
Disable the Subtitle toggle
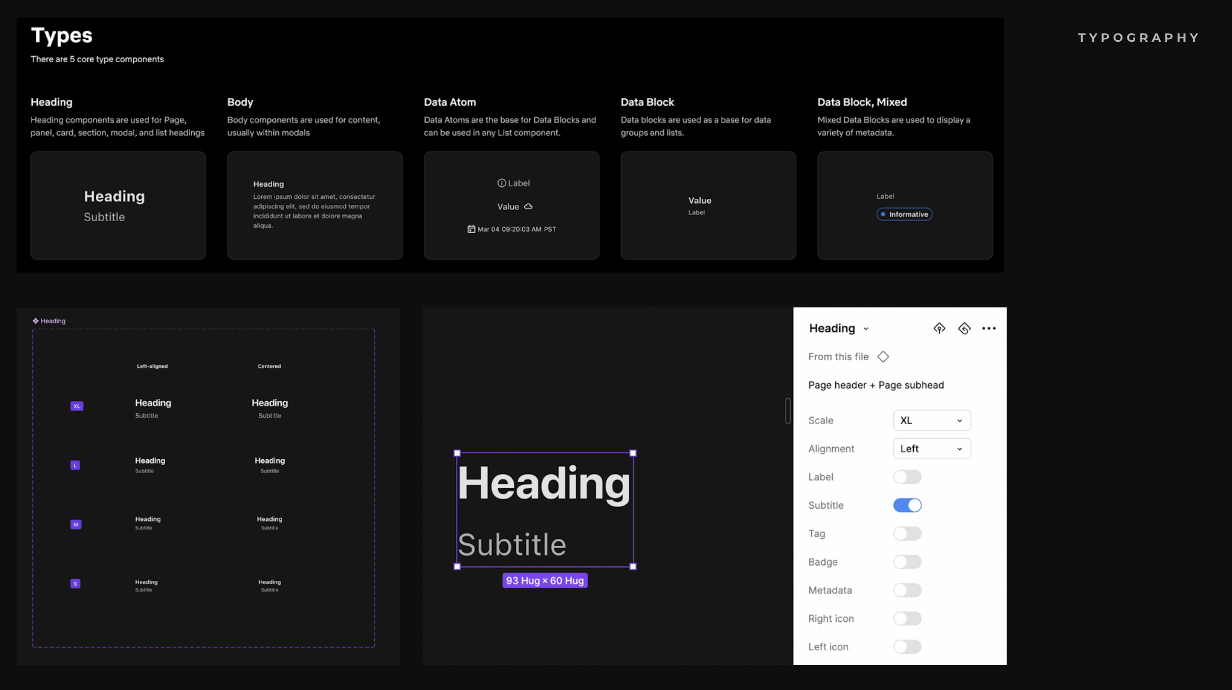pyautogui.click(x=907, y=505)
